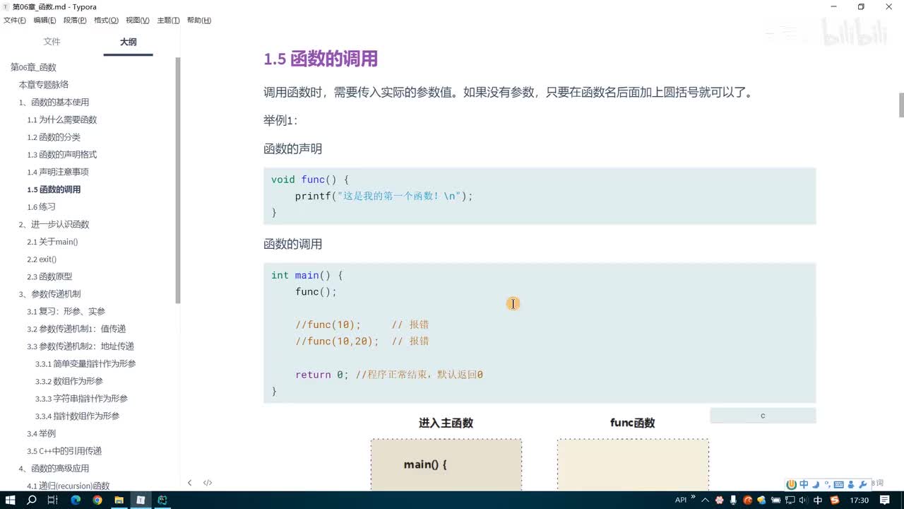Open IME settings wrench icon
Screen dimensions: 904x509
tap(862, 485)
